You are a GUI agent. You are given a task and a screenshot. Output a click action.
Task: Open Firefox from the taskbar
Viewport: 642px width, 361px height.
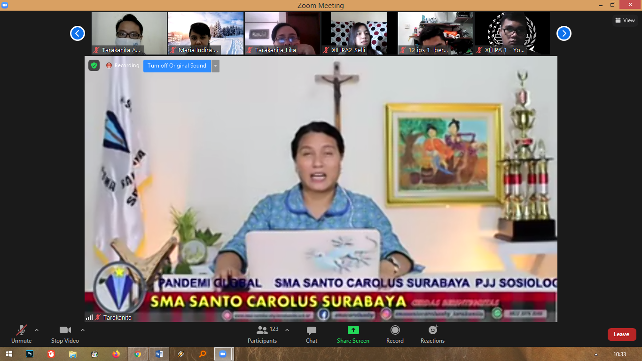coord(116,354)
